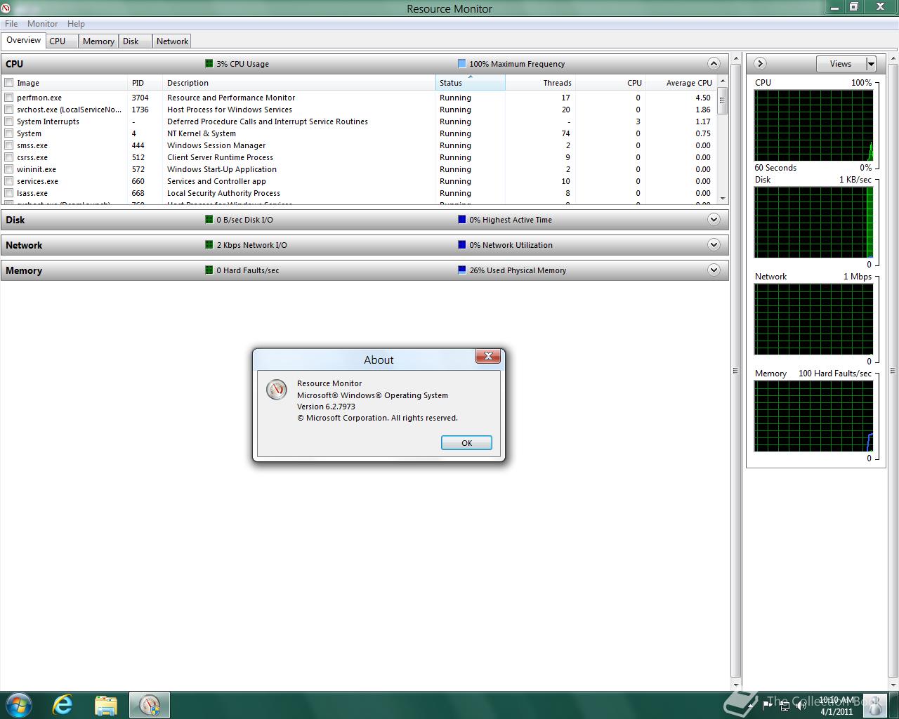Click the CPU usage graph
The height and width of the screenshot is (719, 899).
pyautogui.click(x=813, y=126)
